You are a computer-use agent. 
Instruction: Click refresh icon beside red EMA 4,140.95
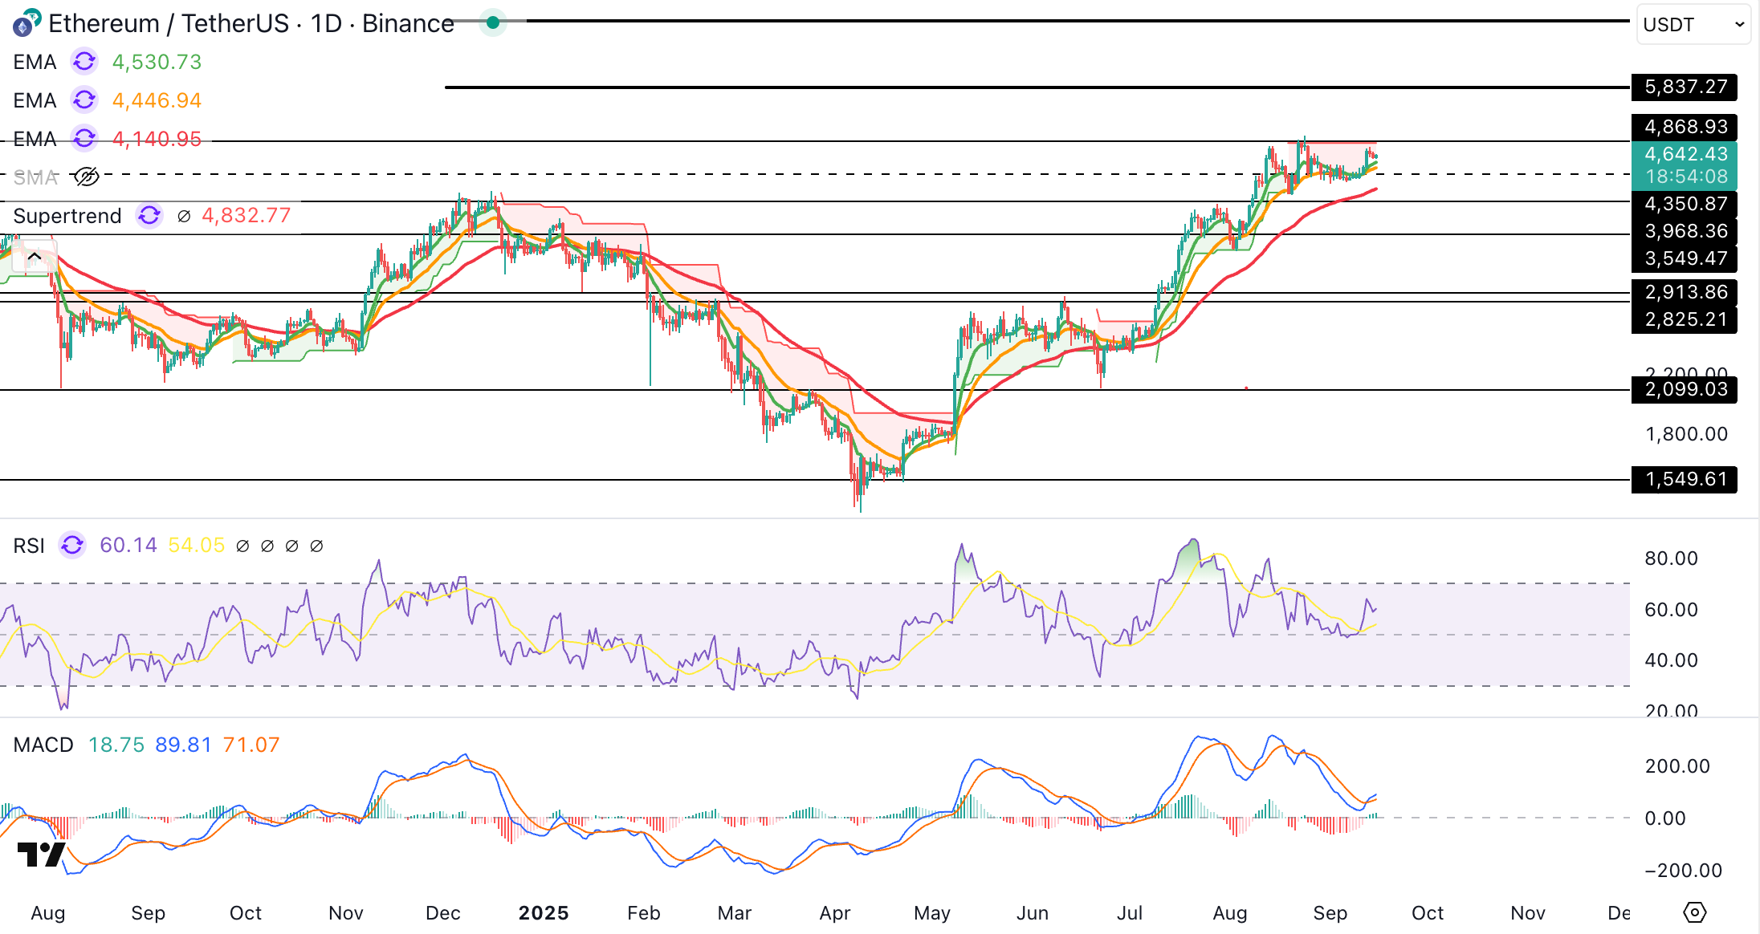(84, 139)
